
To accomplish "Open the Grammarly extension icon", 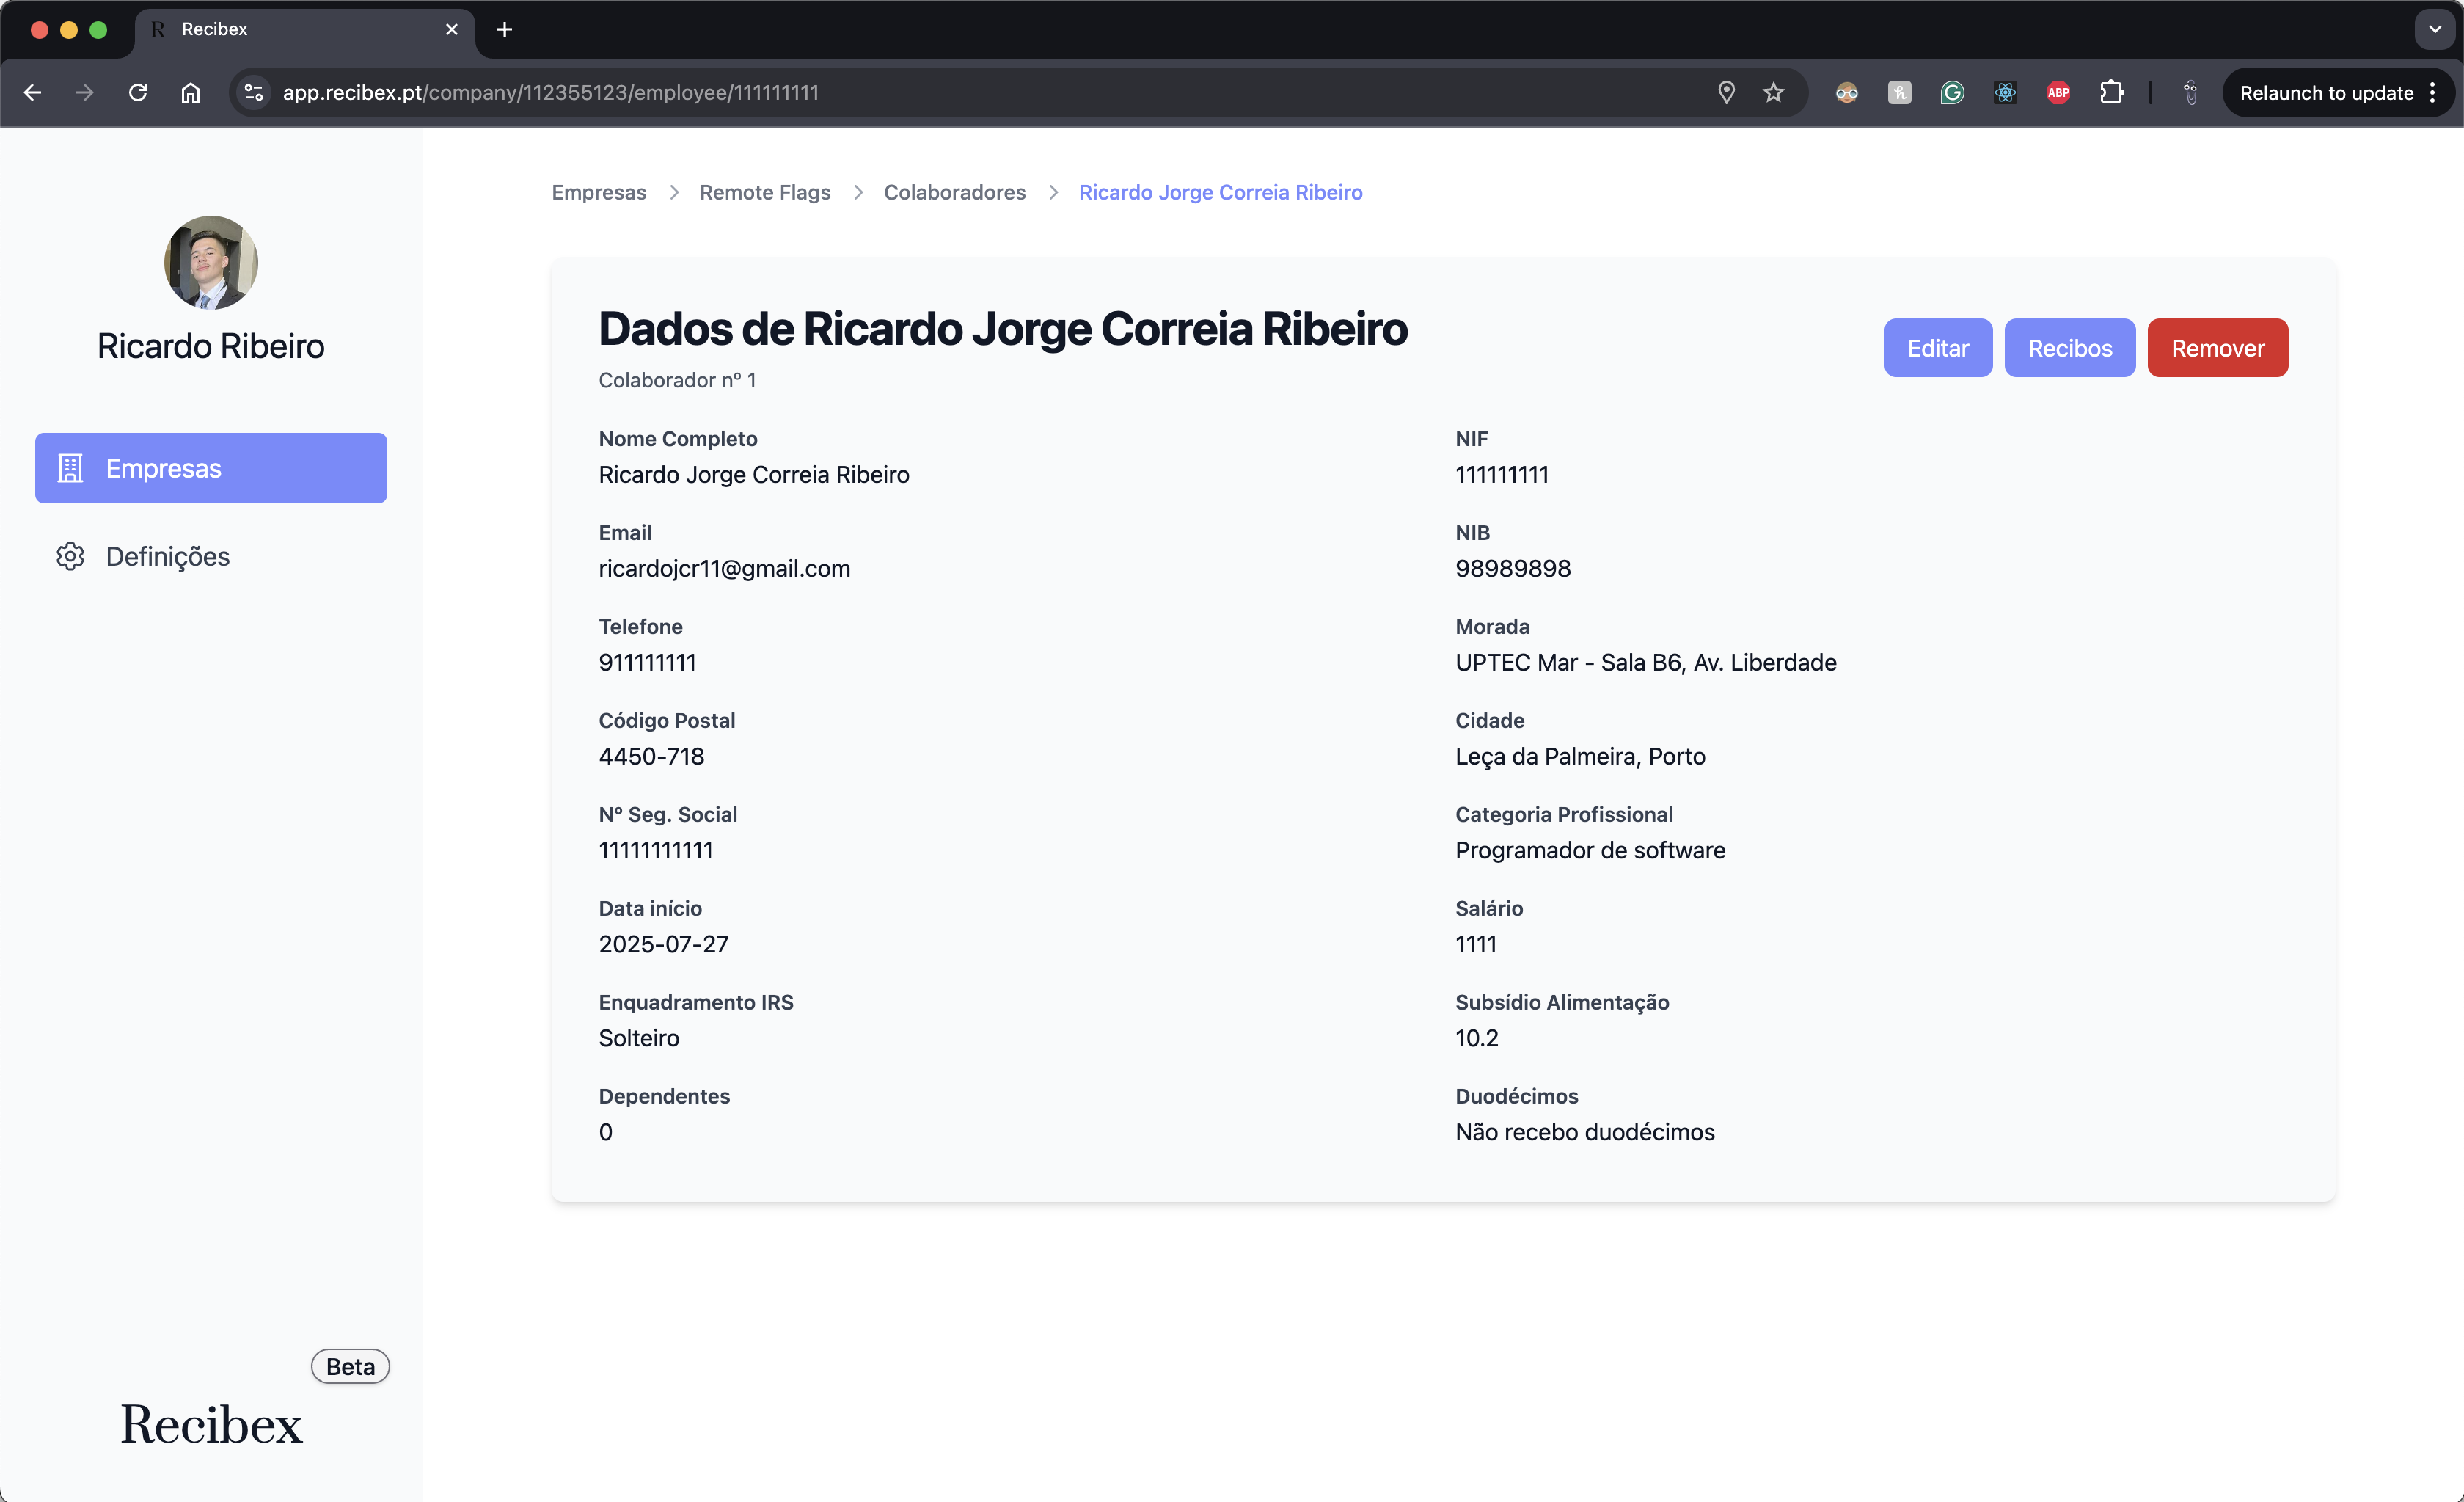I will (1952, 93).
